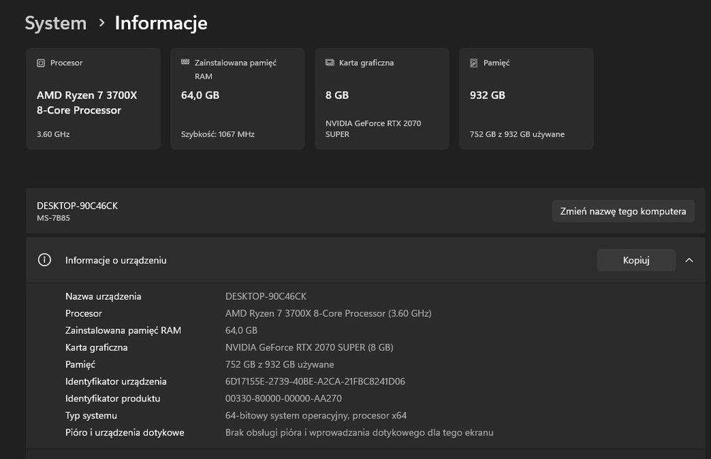This screenshot has width=711, height=459.
Task: Click the breadcrumb chevron after System
Action: (x=102, y=23)
